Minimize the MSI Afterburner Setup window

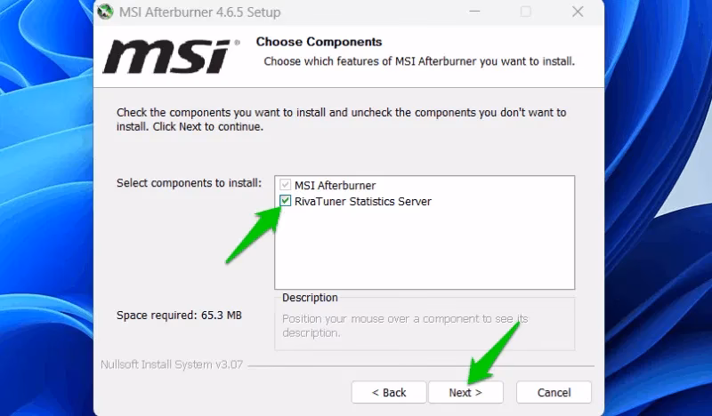(x=475, y=12)
